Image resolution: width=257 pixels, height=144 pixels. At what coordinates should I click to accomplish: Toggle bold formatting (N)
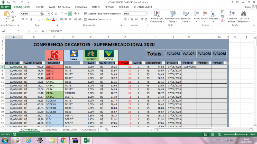click(x=22, y=19)
